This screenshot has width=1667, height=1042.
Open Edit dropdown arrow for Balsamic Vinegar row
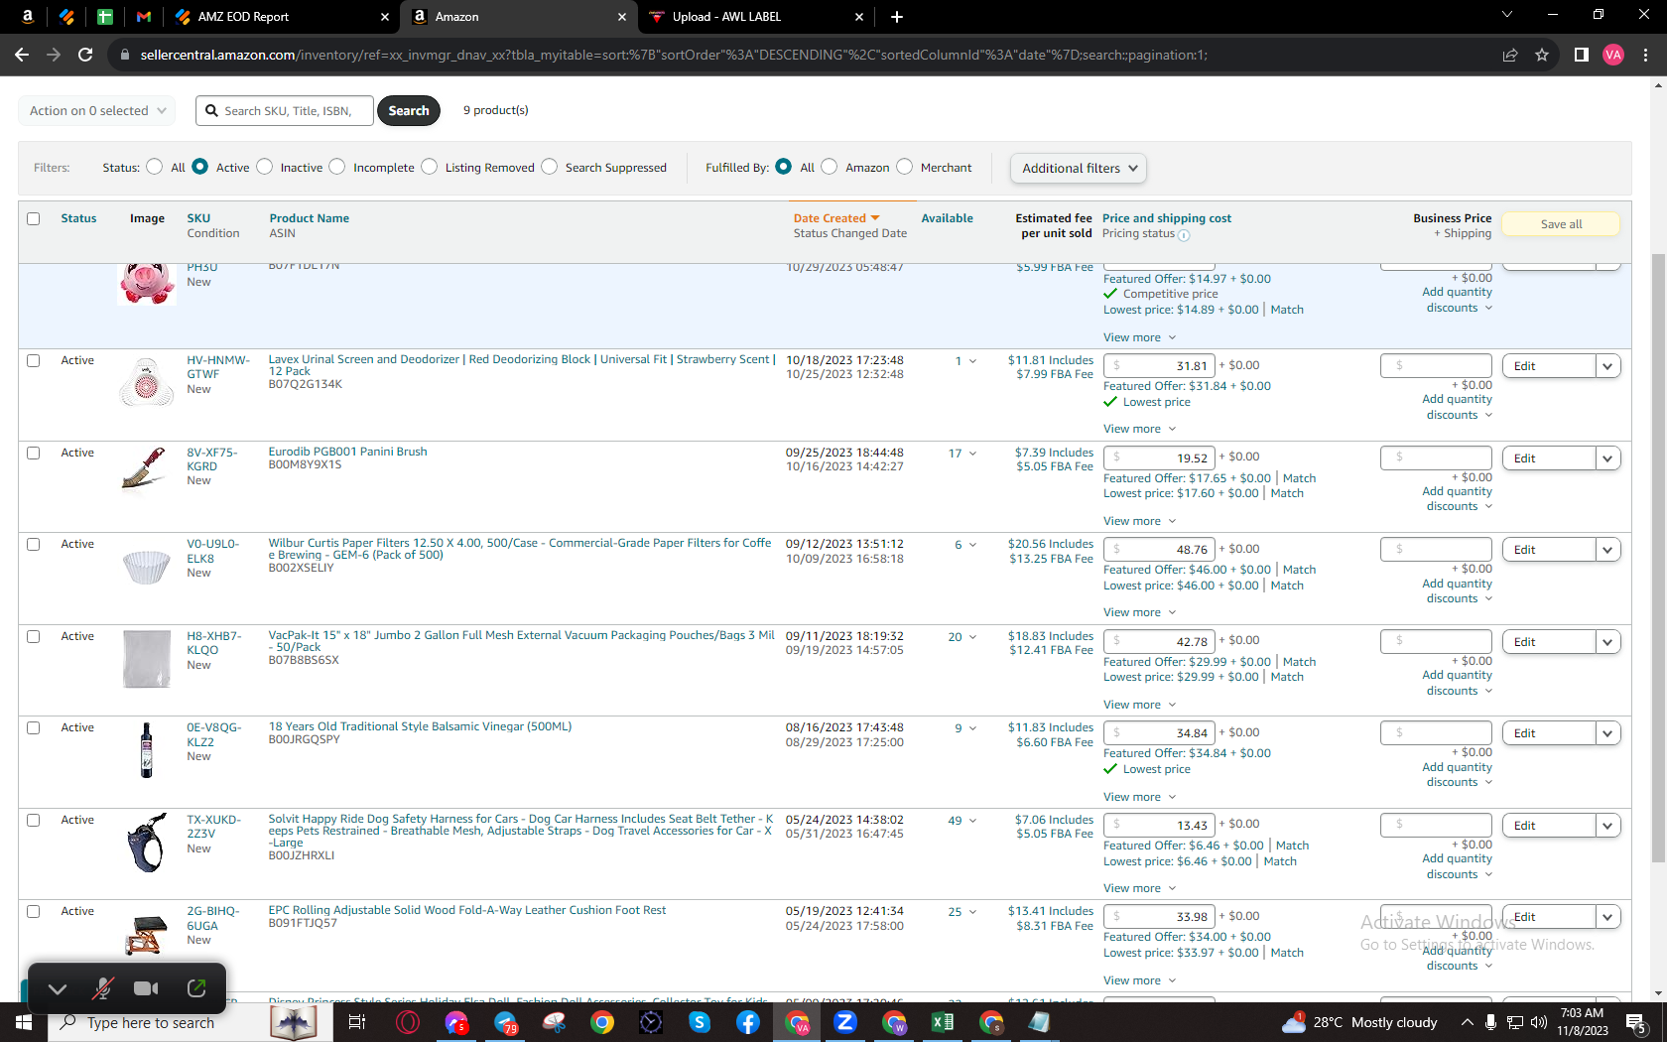(x=1608, y=733)
